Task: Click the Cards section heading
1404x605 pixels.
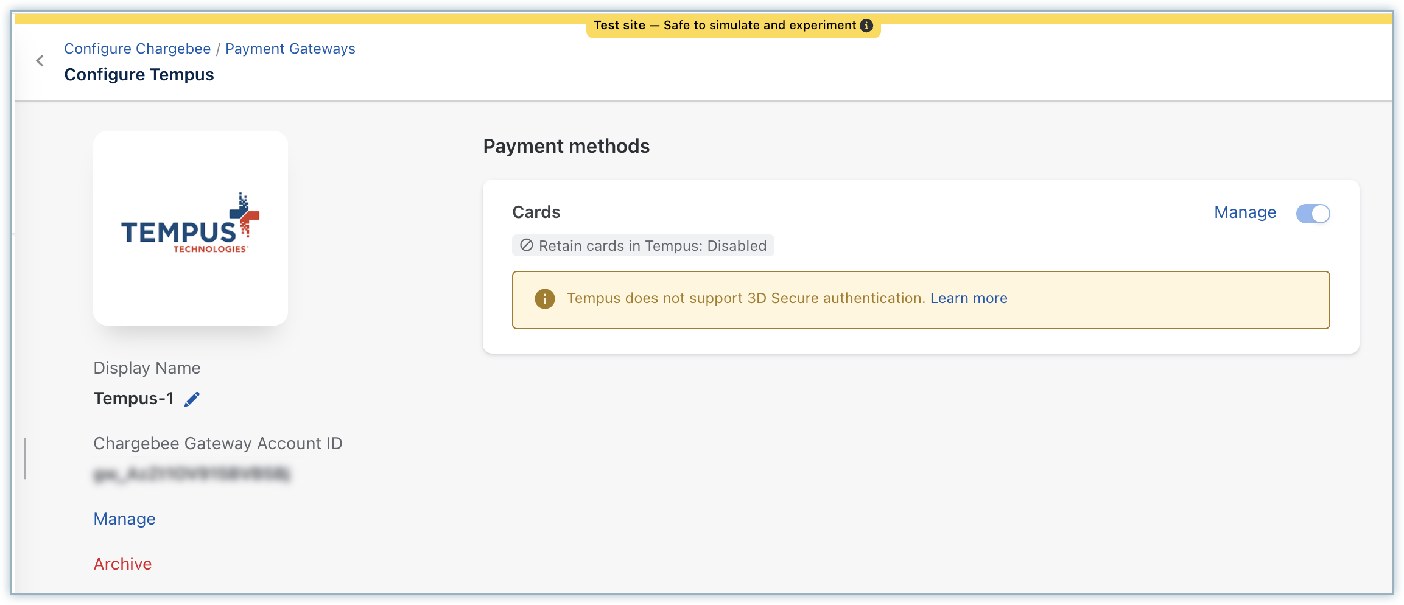Action: point(536,212)
